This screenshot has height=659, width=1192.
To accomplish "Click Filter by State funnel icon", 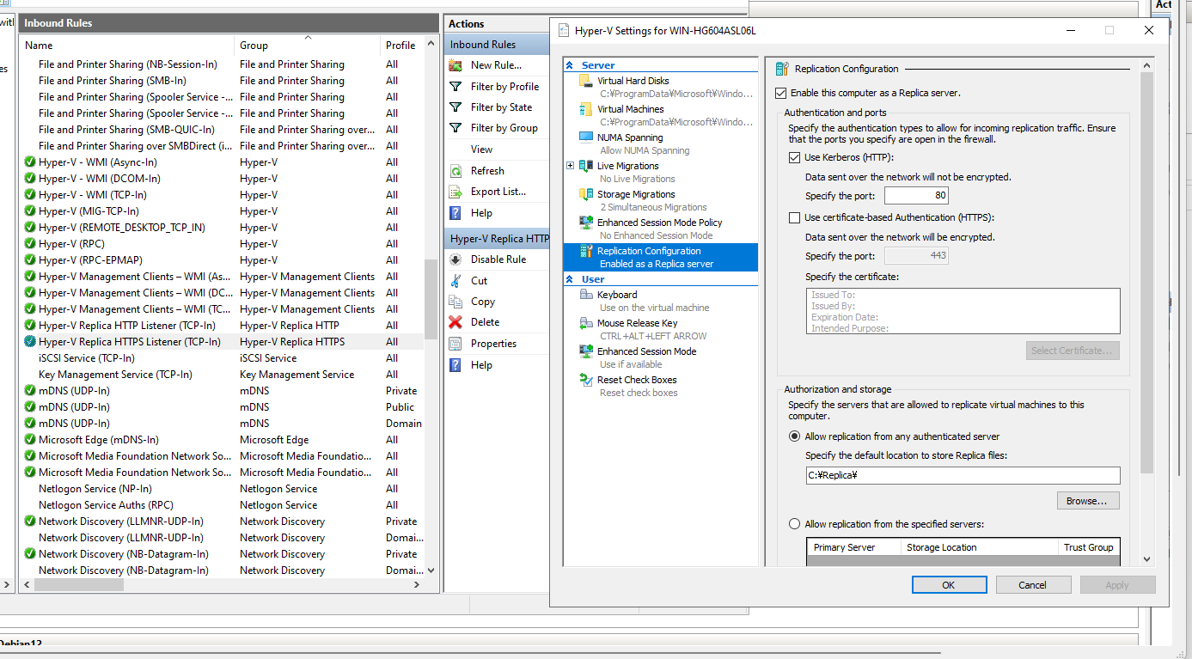I will coord(455,107).
